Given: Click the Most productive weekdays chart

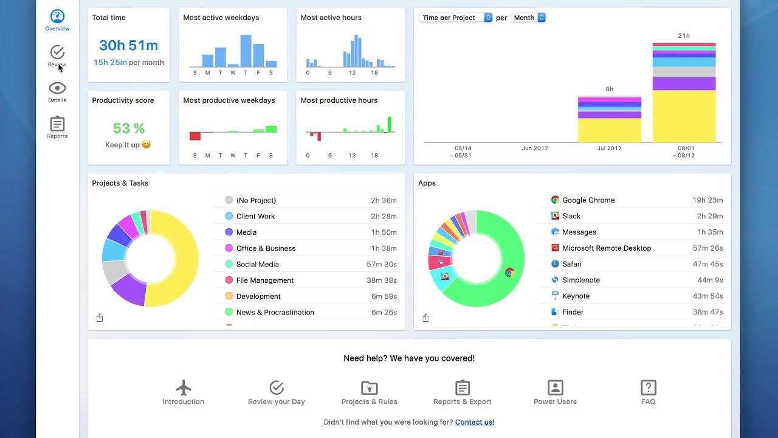Looking at the screenshot, I should (x=233, y=133).
